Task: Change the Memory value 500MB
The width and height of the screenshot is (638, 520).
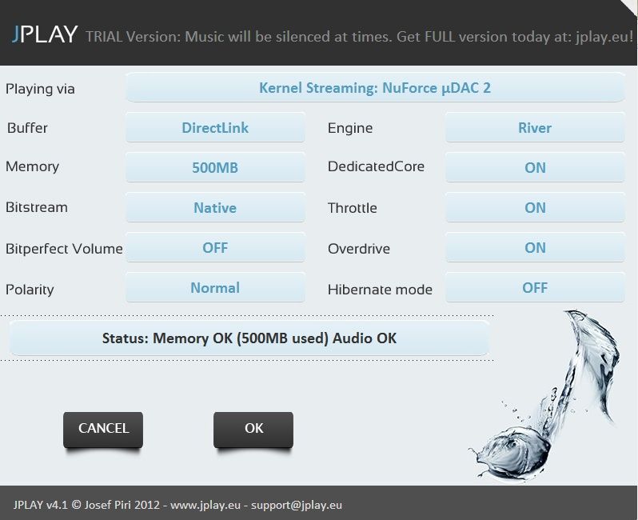Action: [215, 167]
